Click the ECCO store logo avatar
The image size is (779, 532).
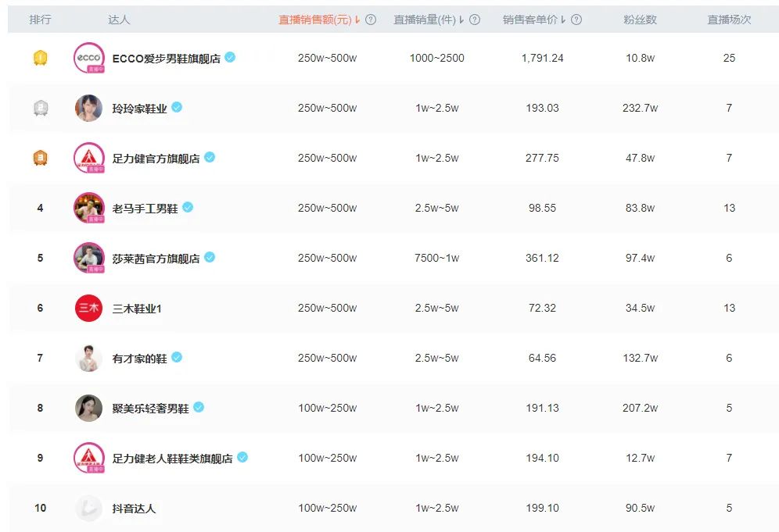(x=88, y=57)
